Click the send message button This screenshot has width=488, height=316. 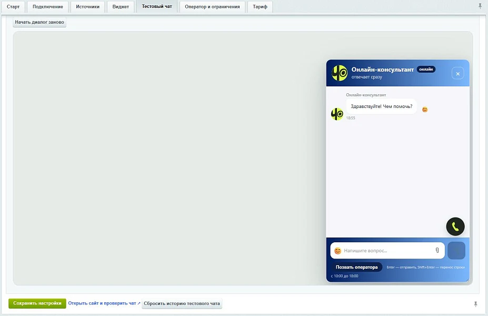click(456, 250)
